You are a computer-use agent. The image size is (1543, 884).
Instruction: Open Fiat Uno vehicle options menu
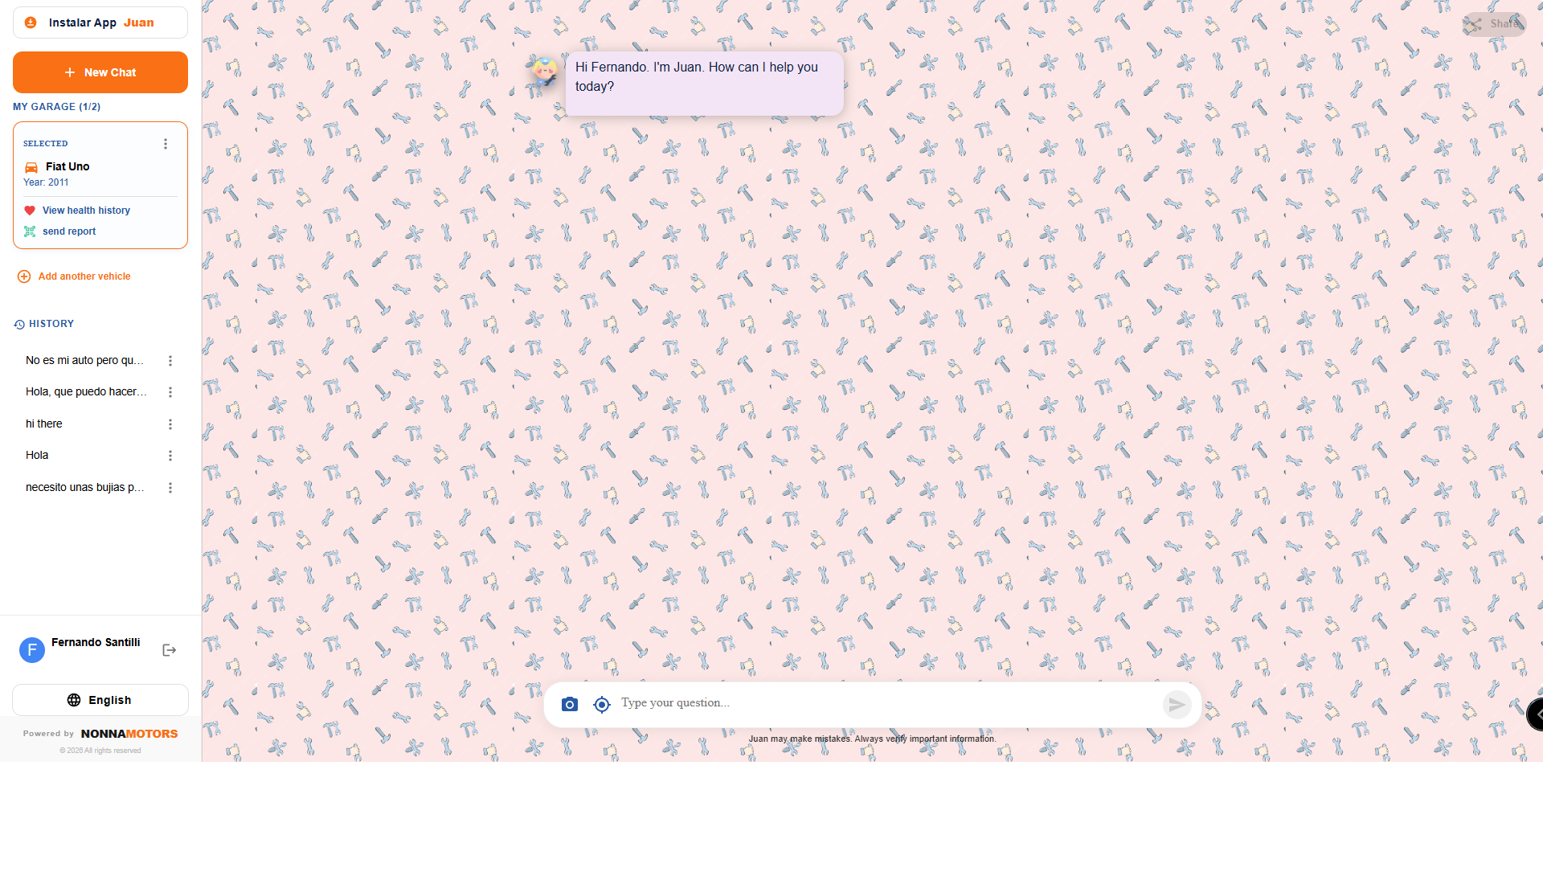[x=166, y=144]
